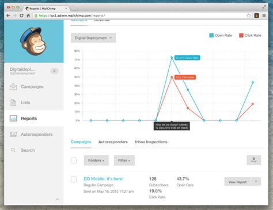Click the last red click rate data point
Image resolution: width=273 pixels, height=210 pixels.
(x=253, y=104)
